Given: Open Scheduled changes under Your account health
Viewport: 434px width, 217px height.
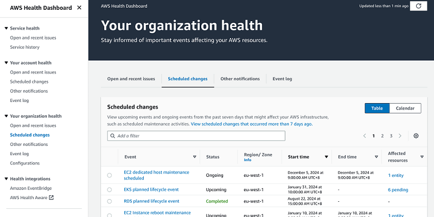Looking at the screenshot, I should point(29,82).
